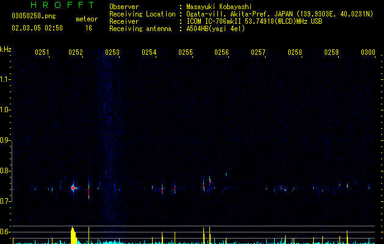Click the A504HB(yagi 4el) antenna text
The height and width of the screenshot is (244, 384).
[216, 29]
